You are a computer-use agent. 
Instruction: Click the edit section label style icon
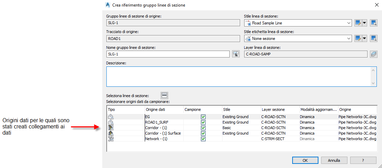click(x=358, y=39)
